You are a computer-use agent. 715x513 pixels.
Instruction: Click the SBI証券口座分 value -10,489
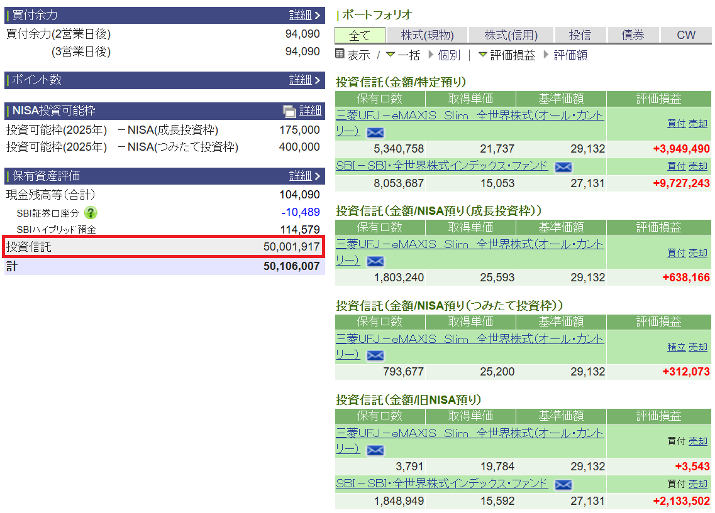coord(301,212)
